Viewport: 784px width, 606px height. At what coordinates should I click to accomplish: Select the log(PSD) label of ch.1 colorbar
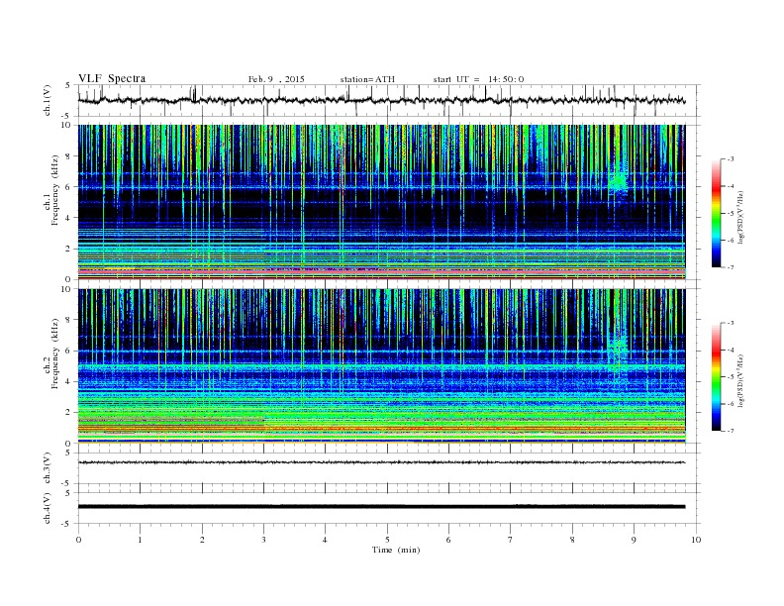[x=740, y=216]
